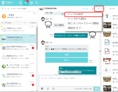Open お問合せルール(5) talk
The height and width of the screenshot is (92, 118).
pos(18,29)
